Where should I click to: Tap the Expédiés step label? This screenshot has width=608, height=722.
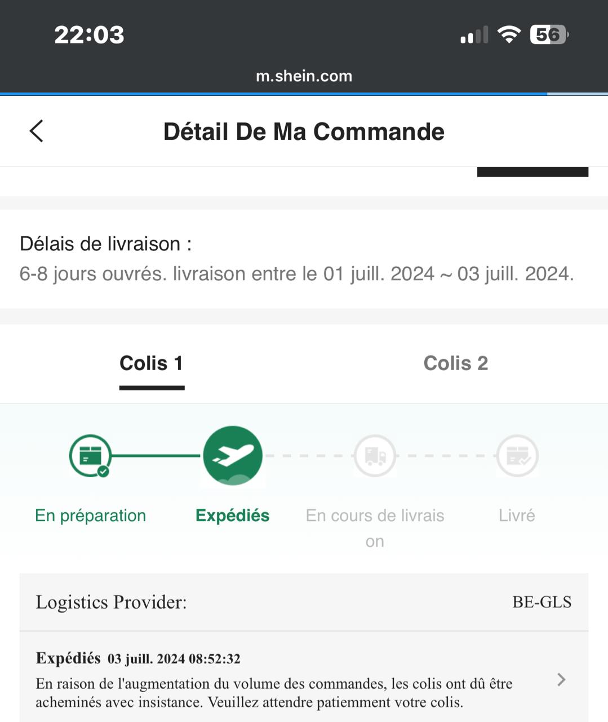pyautogui.click(x=233, y=516)
